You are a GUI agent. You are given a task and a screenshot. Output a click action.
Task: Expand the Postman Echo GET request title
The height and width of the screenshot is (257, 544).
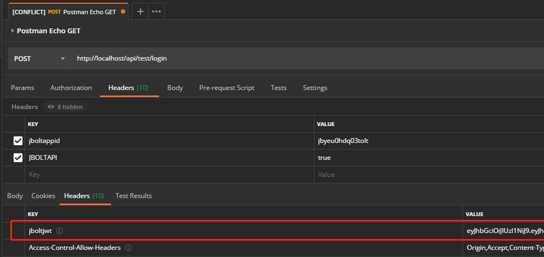pos(13,31)
